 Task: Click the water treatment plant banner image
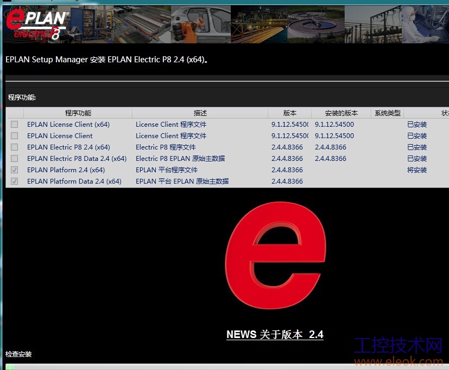pyautogui.click(x=316, y=24)
